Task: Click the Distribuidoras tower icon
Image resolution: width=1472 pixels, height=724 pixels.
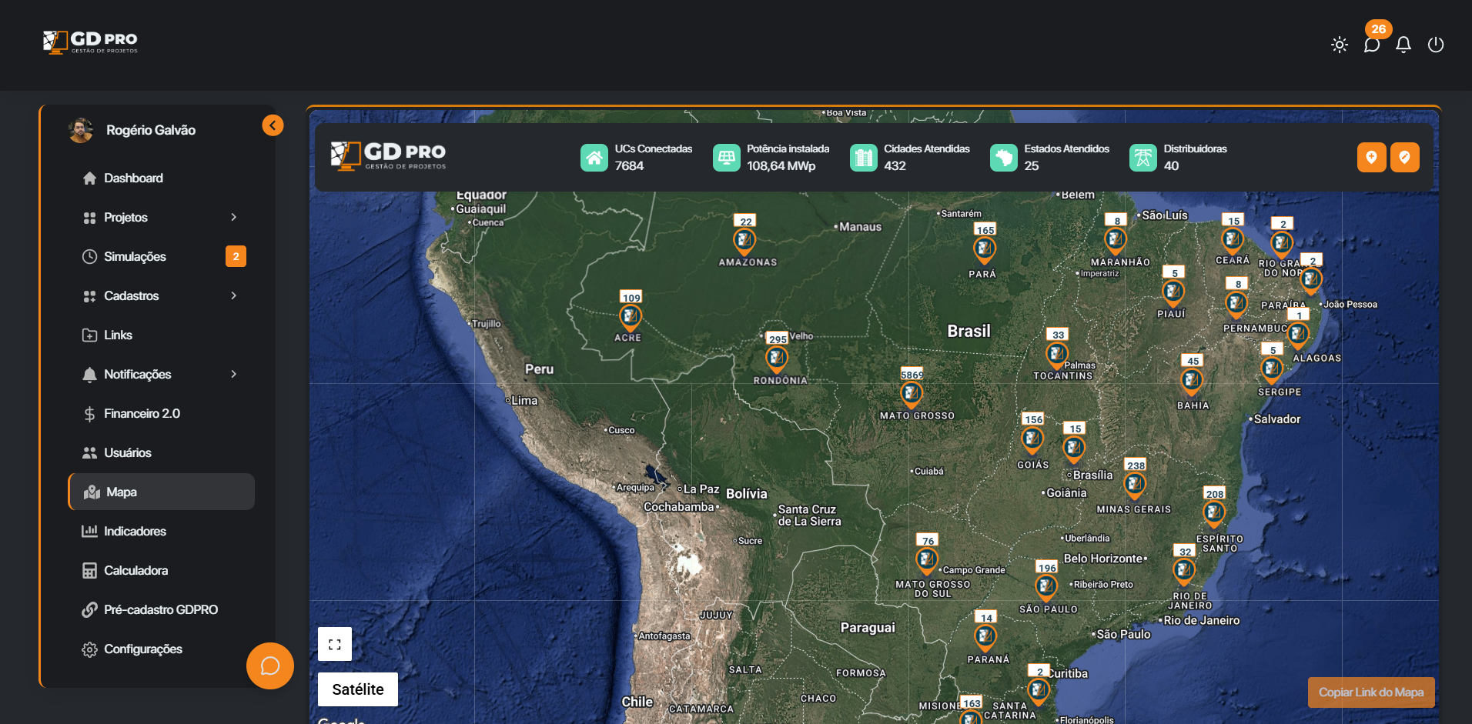Action: (x=1143, y=158)
